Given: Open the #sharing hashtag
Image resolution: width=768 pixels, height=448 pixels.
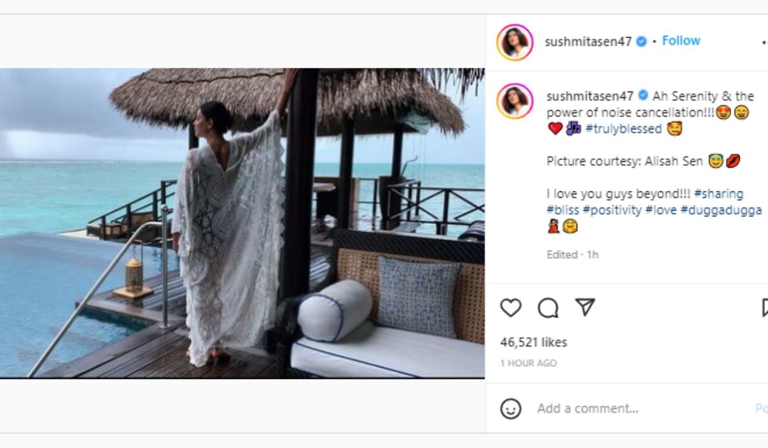Looking at the screenshot, I should tap(718, 194).
